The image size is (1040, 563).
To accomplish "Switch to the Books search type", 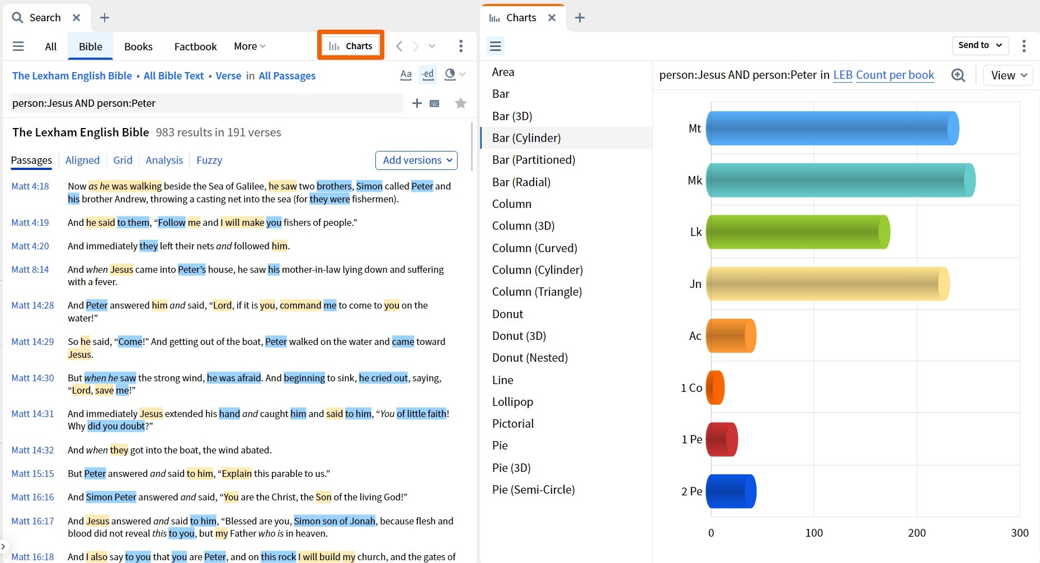I will pyautogui.click(x=138, y=46).
